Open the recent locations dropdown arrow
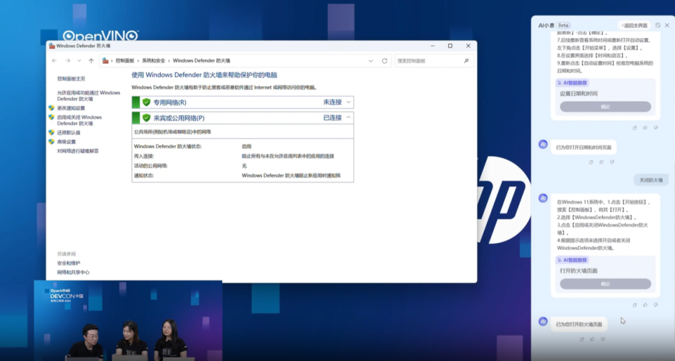The image size is (675, 361). [79, 61]
